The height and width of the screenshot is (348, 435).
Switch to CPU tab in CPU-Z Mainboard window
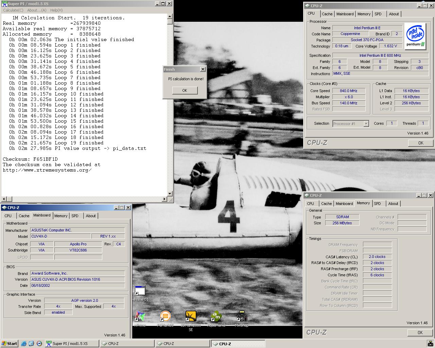pyautogui.click(x=8, y=216)
